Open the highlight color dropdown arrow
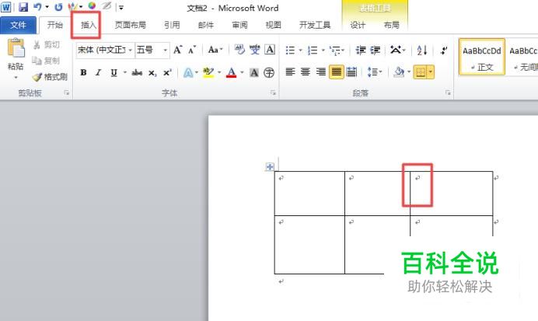The width and height of the screenshot is (538, 321). pyautogui.click(x=219, y=73)
